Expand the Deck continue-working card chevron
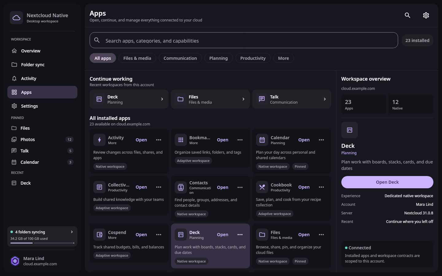This screenshot has height=276, width=442. pos(162,99)
